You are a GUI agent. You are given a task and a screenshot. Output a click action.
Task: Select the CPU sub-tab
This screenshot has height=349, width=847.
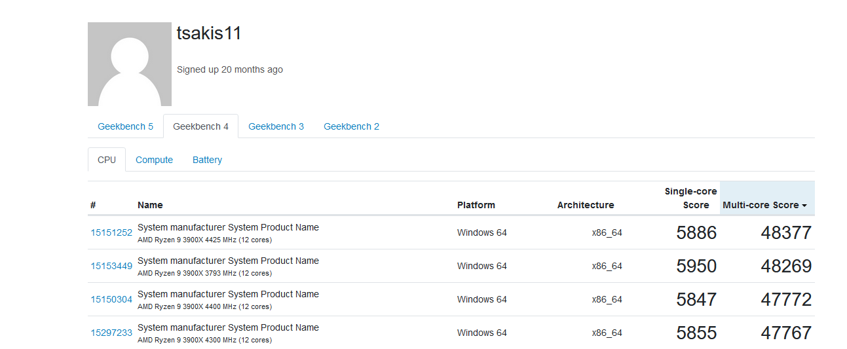coord(107,160)
